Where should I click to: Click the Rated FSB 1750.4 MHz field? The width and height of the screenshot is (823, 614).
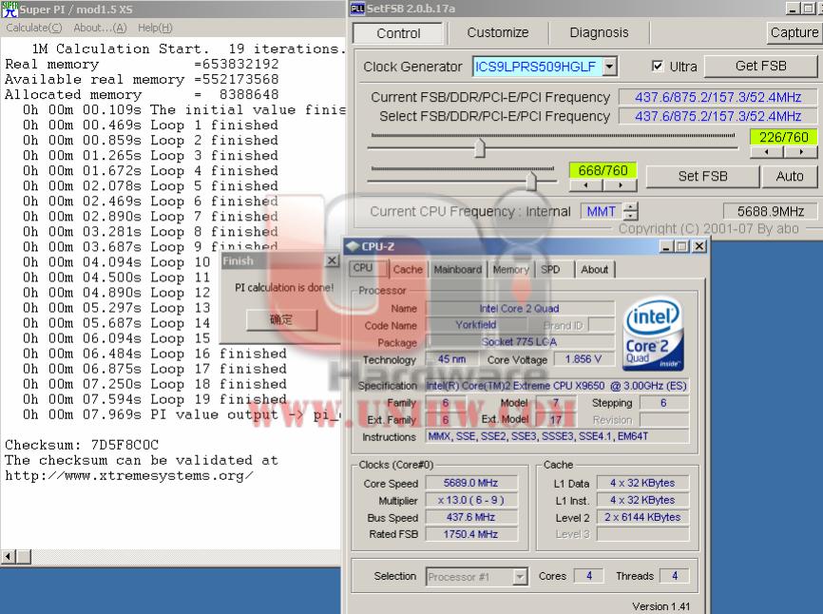point(470,534)
